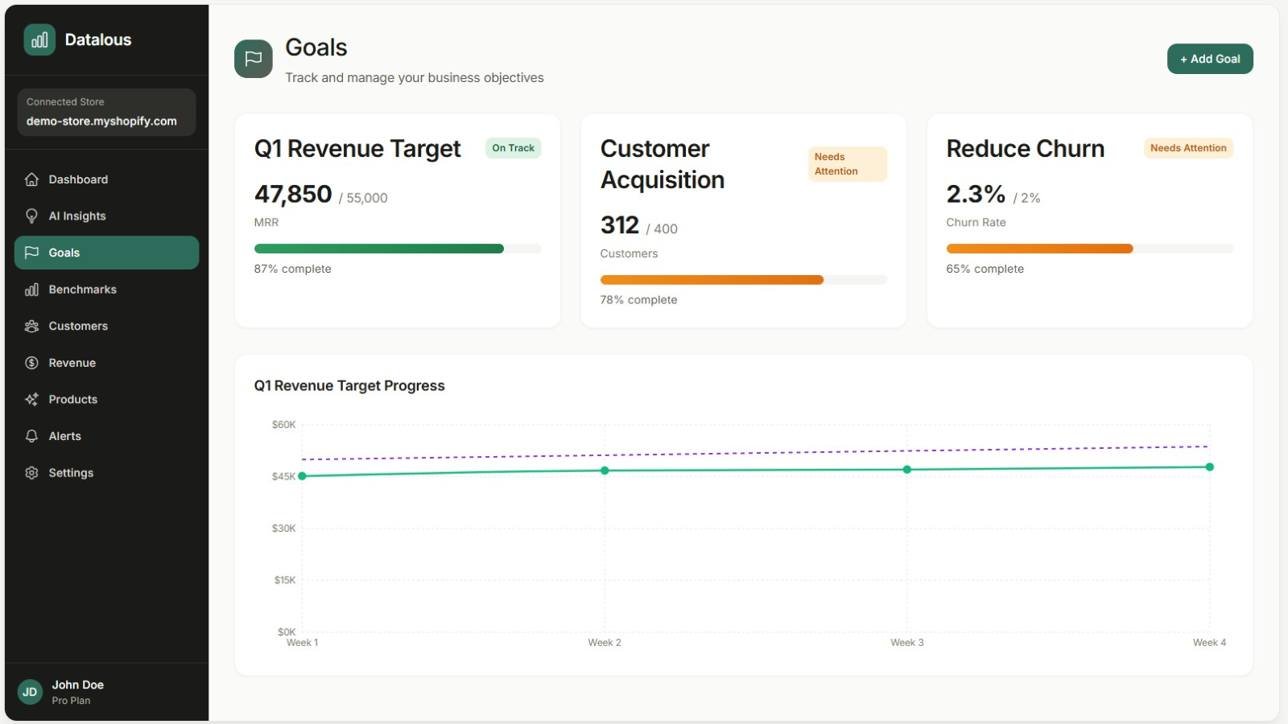Screen dimensions: 1288x724
Task: Open the Dashboard home icon in sidebar
Action: pyautogui.click(x=31, y=179)
